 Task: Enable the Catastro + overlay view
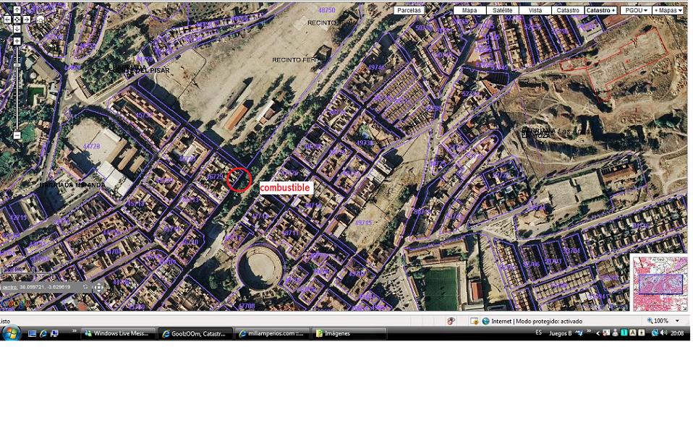600,11
